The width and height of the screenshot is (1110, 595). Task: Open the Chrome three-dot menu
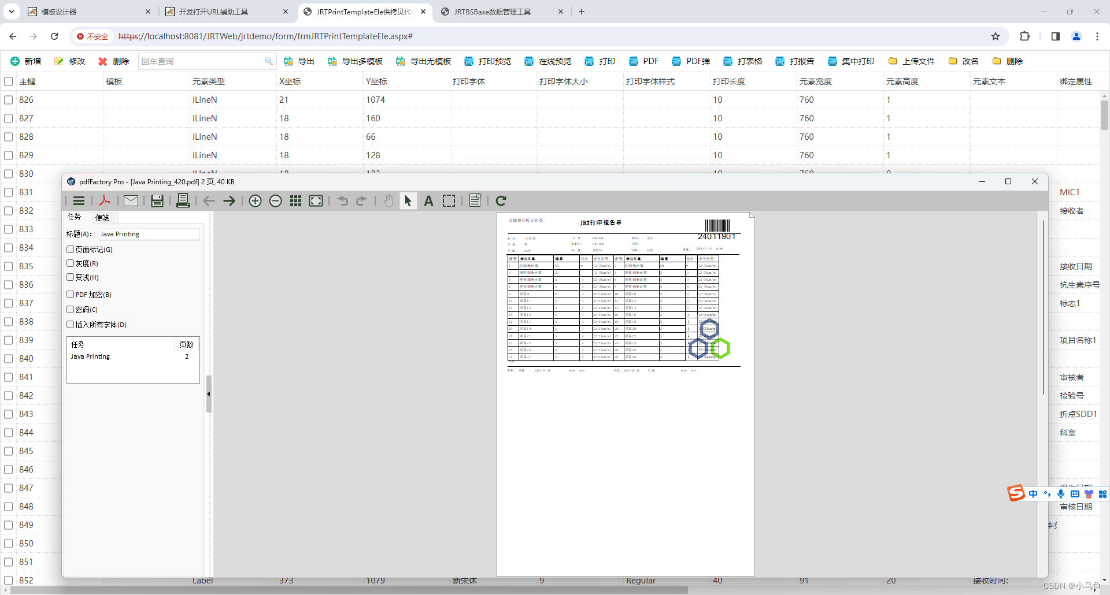[x=1097, y=36]
